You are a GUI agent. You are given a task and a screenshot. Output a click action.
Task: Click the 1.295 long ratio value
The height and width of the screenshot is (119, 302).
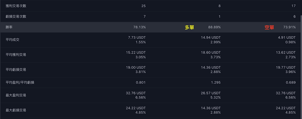pyautogui.click(x=216, y=82)
